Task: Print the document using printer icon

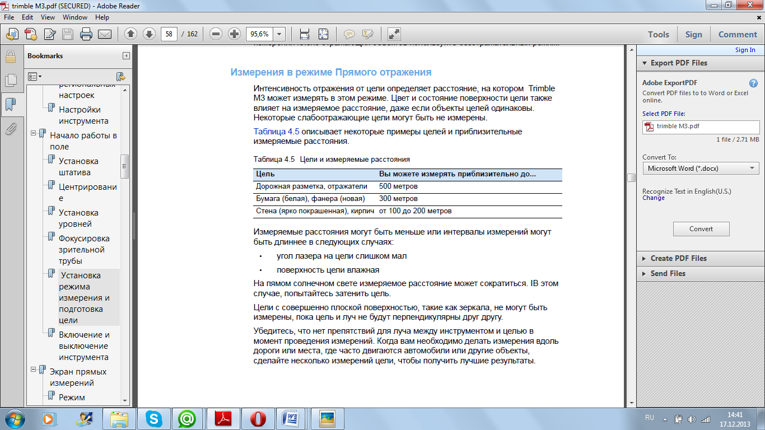Action: 86,34
